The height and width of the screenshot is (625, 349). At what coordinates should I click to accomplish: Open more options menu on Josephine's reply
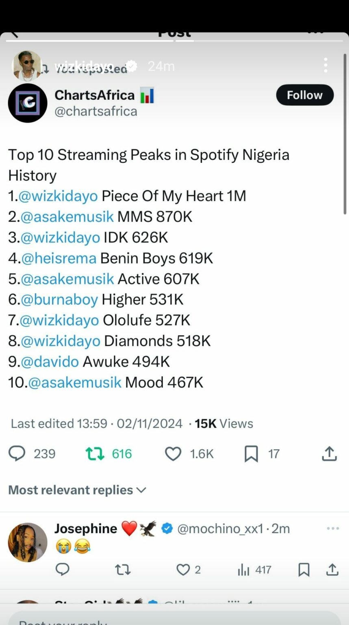click(x=332, y=528)
